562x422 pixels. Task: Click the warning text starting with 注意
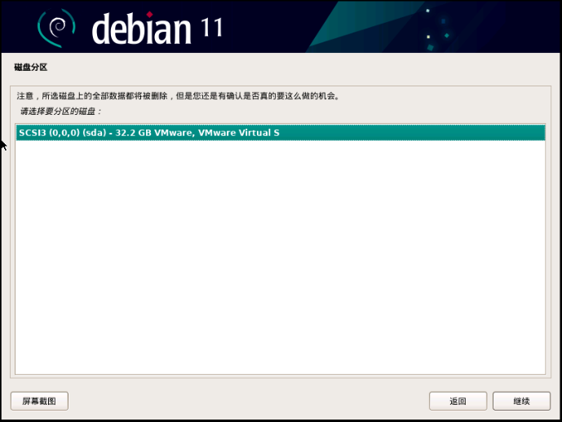[178, 96]
